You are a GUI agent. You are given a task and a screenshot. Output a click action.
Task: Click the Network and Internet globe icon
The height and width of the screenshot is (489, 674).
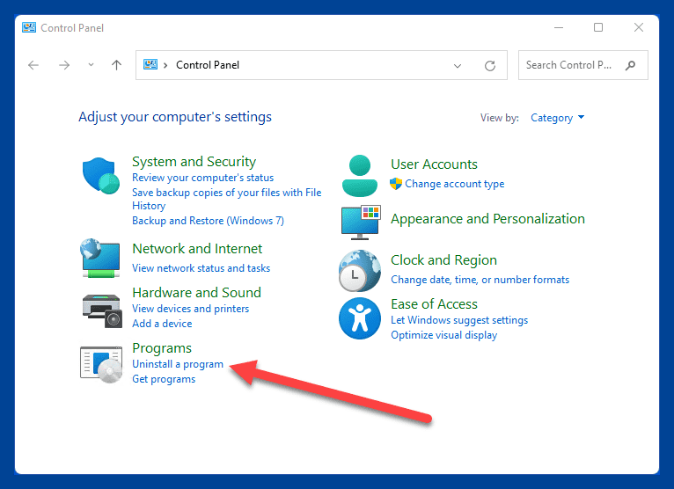tap(100, 258)
